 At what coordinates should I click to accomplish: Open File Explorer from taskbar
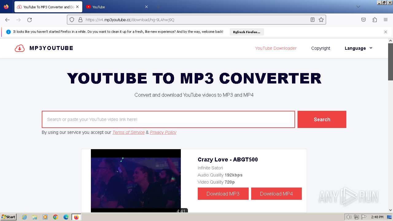(35, 217)
